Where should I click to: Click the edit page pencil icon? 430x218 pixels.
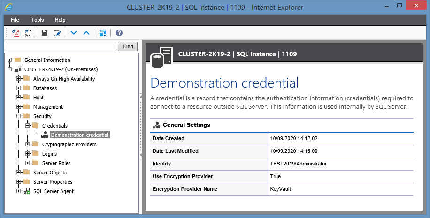(57, 33)
